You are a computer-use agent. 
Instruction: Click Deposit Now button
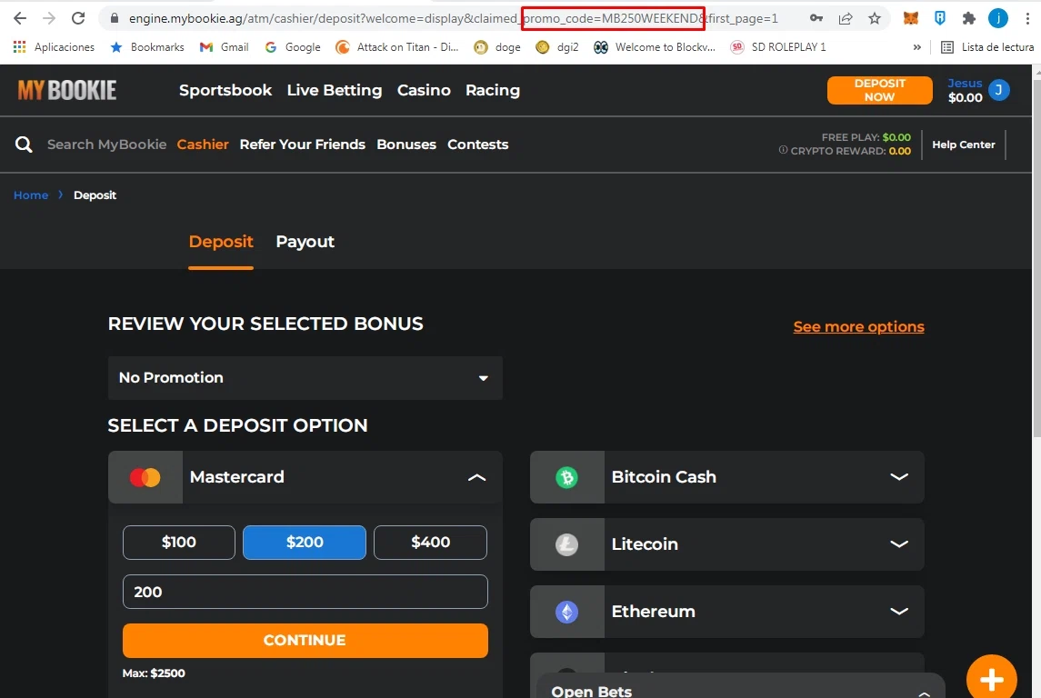click(x=880, y=90)
